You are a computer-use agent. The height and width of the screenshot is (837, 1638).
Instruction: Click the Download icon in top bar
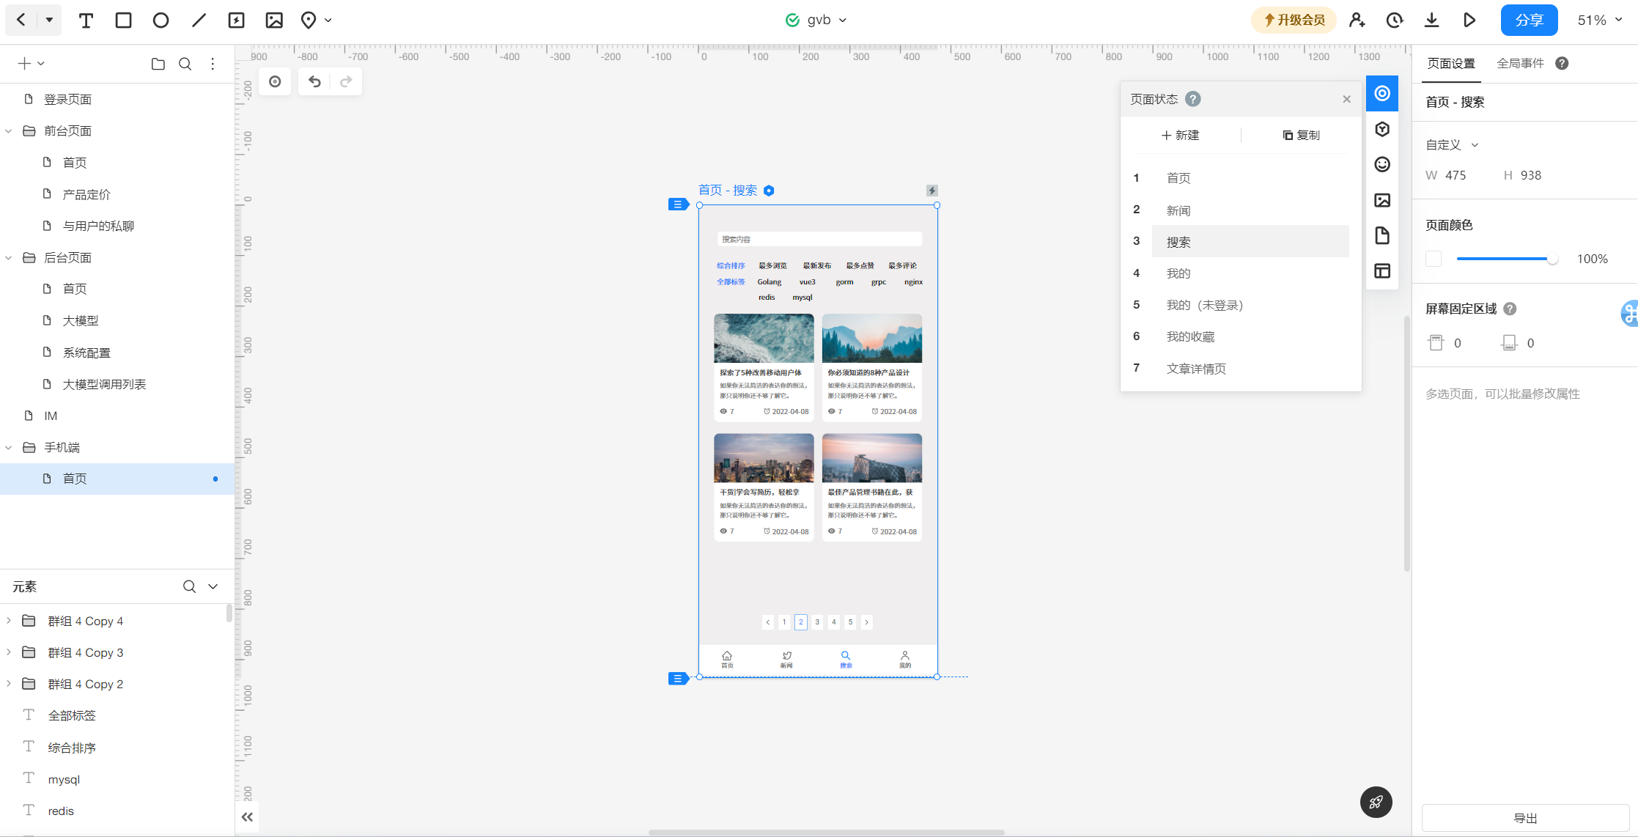click(1431, 21)
